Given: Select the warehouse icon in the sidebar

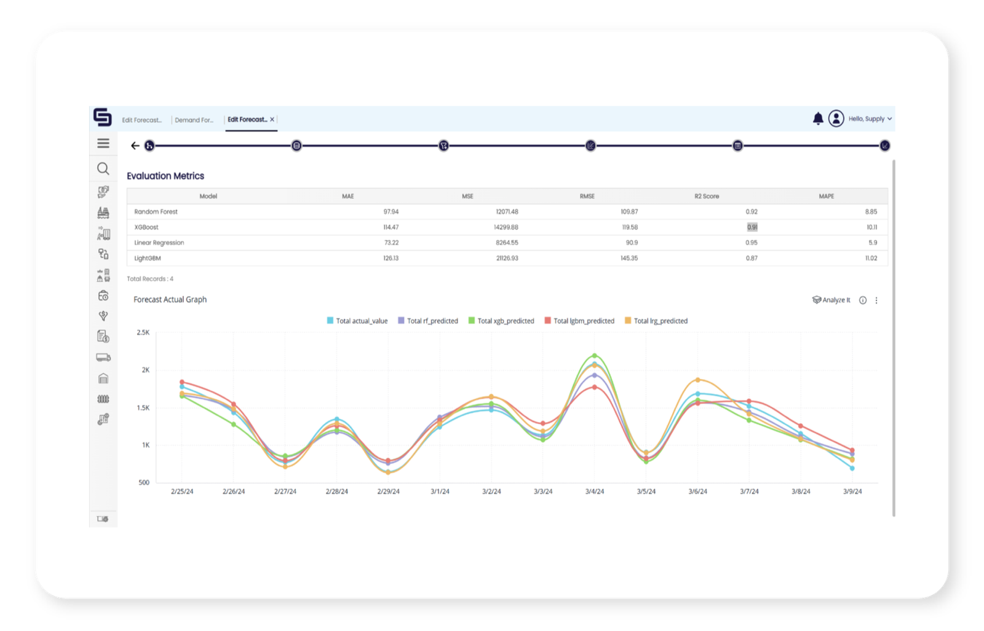Looking at the screenshot, I should click(103, 378).
